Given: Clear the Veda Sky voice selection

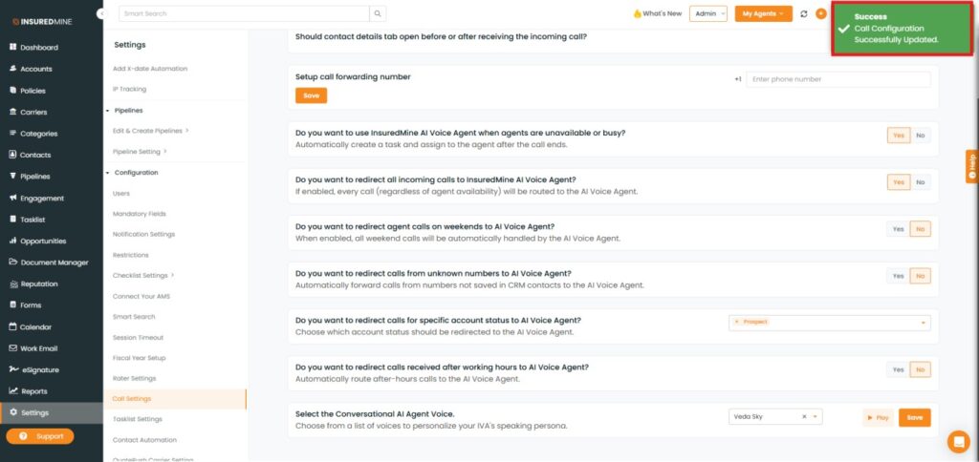Looking at the screenshot, I should pyautogui.click(x=805, y=417).
